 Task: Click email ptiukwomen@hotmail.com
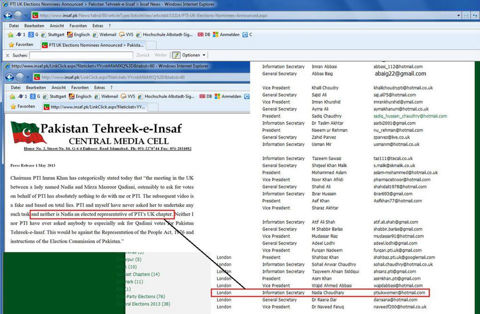(399, 292)
